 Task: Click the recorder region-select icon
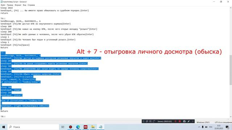pyautogui.click(x=150, y=121)
